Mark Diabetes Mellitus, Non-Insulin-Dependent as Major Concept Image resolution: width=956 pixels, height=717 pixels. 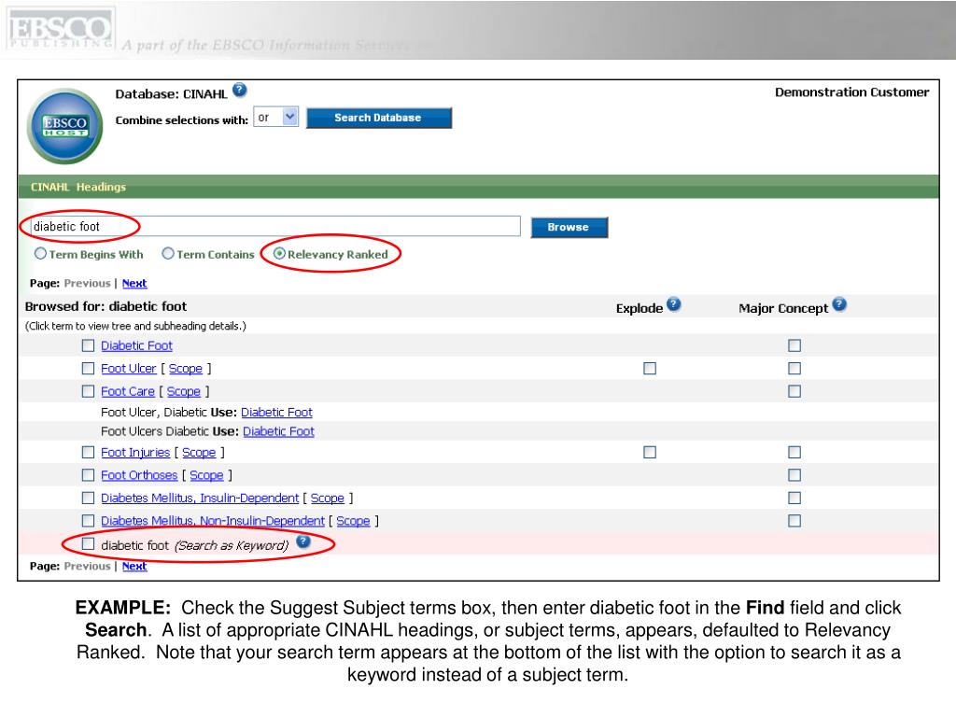click(x=794, y=521)
